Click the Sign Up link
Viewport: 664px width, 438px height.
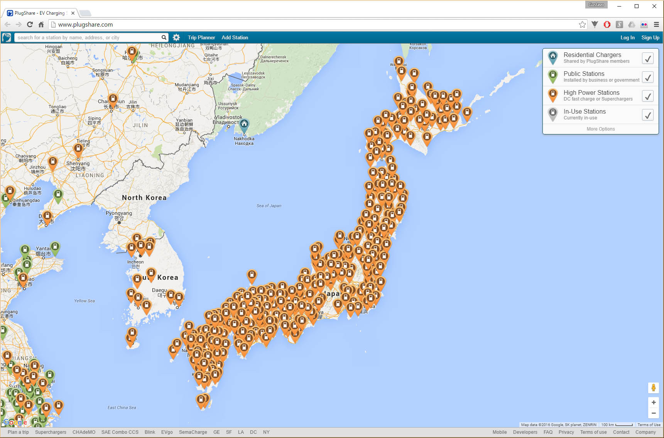[650, 37]
